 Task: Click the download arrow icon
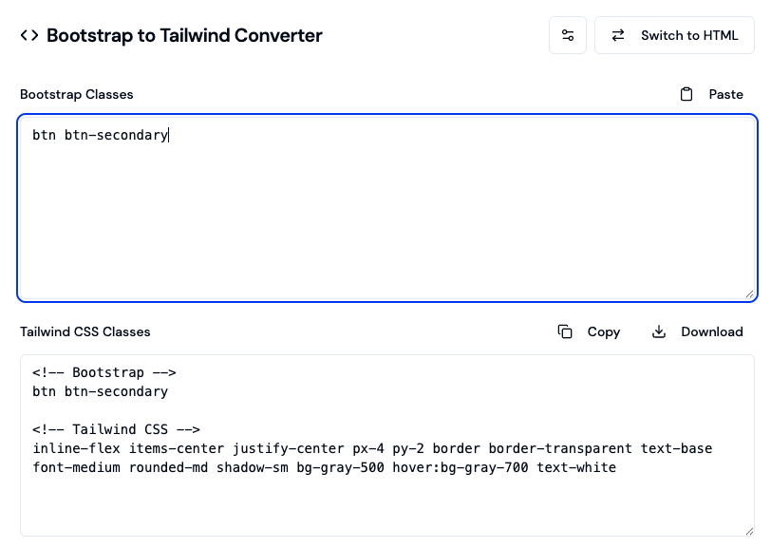(659, 331)
